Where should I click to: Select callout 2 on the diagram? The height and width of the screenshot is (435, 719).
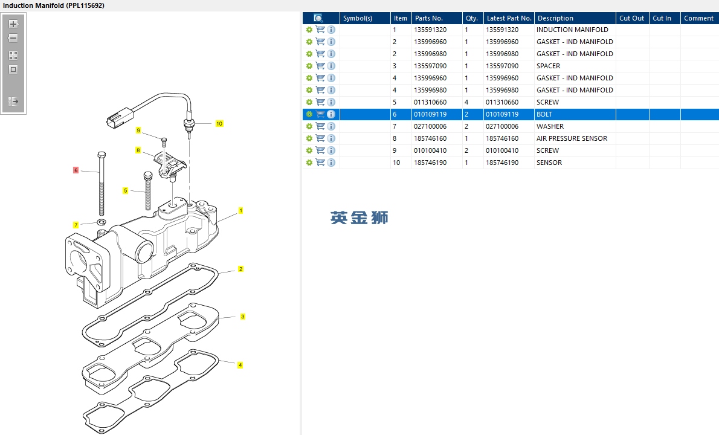(x=240, y=269)
